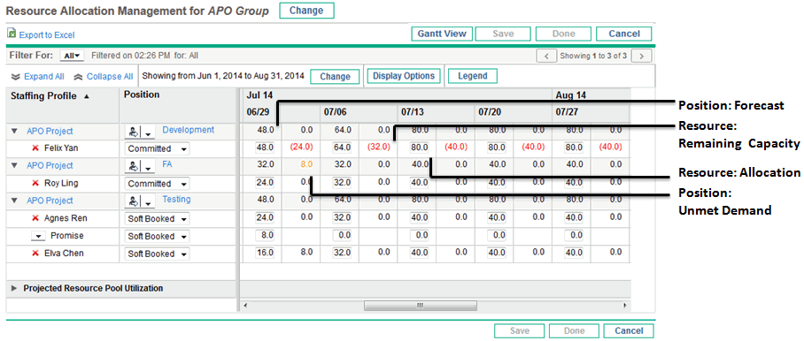Remove Agnes Ren using red X icon
Image resolution: width=804 pixels, height=341 pixels.
point(35,218)
